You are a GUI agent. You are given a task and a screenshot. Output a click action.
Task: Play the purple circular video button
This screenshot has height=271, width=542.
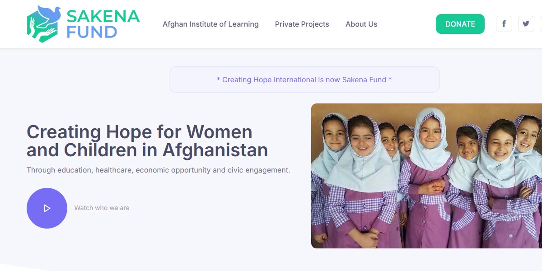[47, 208]
